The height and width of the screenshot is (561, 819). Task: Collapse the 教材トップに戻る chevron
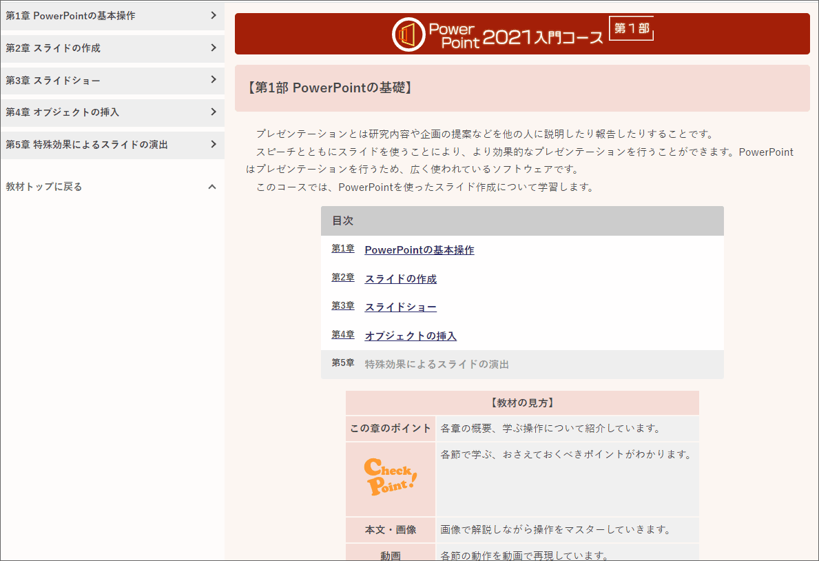pyautogui.click(x=212, y=187)
